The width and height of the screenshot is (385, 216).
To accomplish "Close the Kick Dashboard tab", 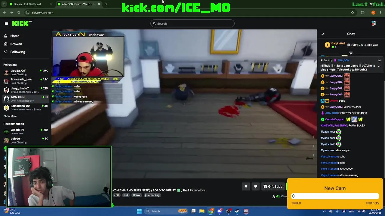I will [51, 4].
